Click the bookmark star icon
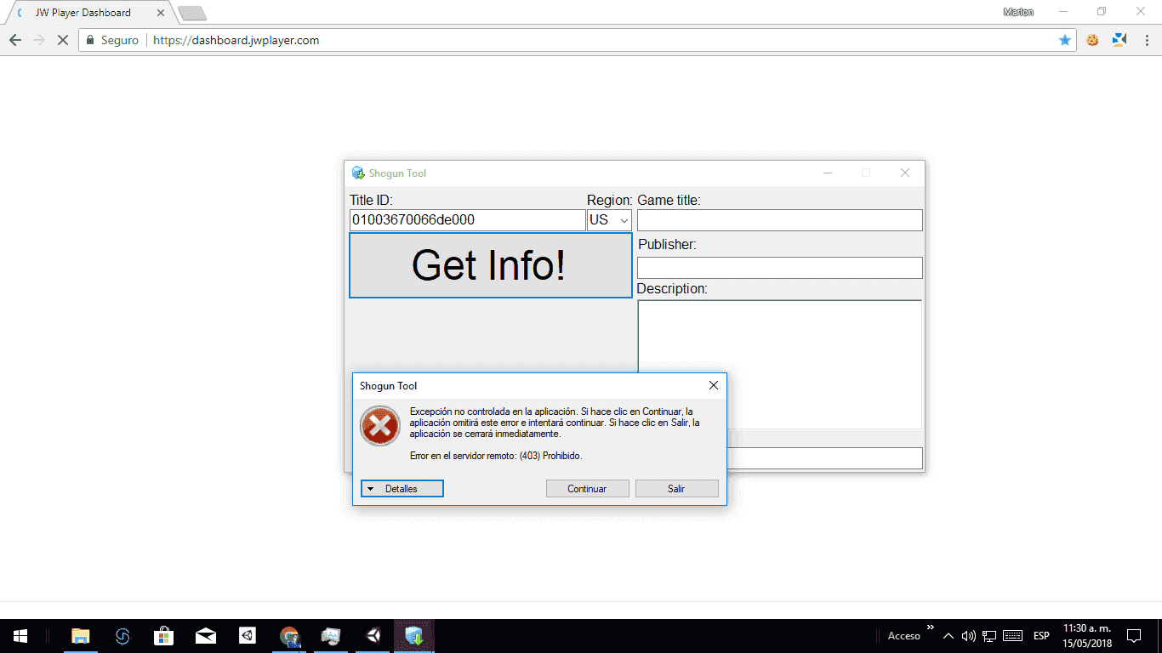Image resolution: width=1162 pixels, height=653 pixels. pyautogui.click(x=1064, y=40)
